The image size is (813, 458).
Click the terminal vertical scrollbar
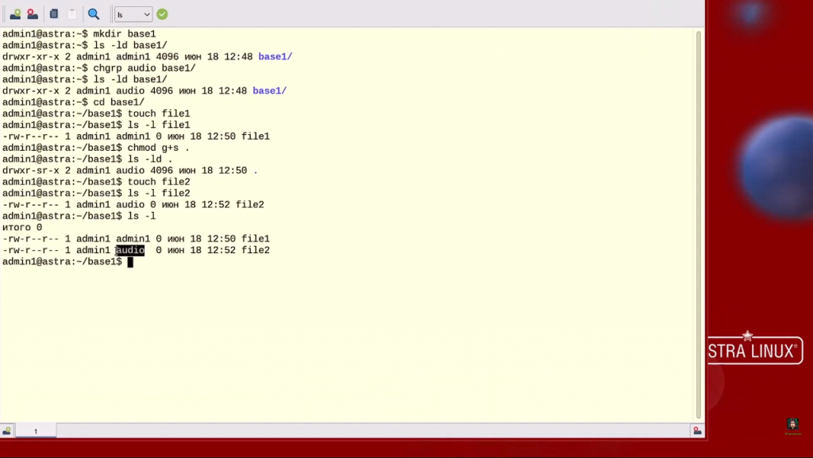(699, 225)
